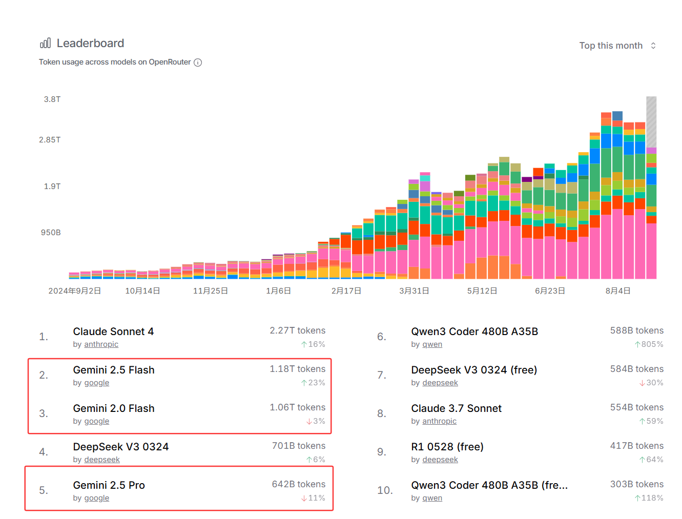The height and width of the screenshot is (519, 682).
Task: Click the 16% increase for Claude Sonnet 4
Action: [x=313, y=344]
